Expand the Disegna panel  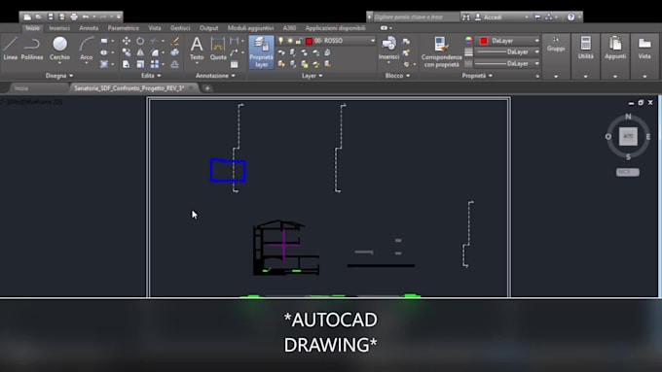click(59, 76)
